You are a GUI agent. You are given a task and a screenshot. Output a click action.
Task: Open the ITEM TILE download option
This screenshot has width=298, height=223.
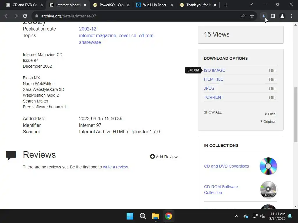point(213,79)
